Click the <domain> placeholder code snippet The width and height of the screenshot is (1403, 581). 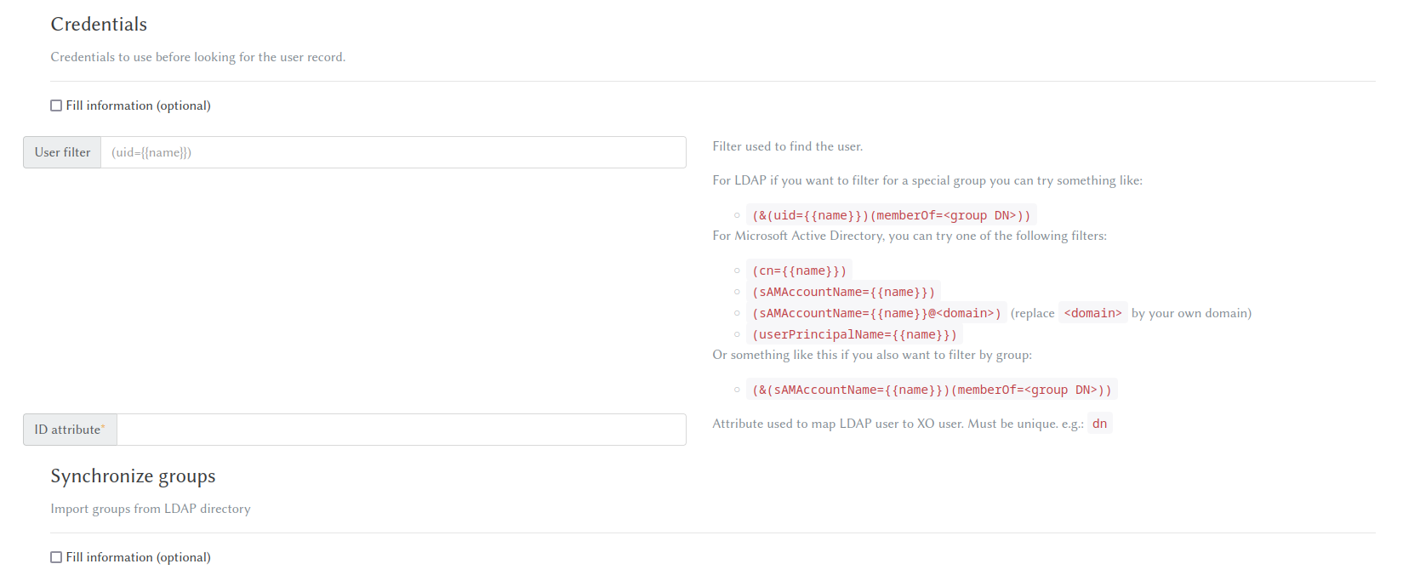[1092, 313]
